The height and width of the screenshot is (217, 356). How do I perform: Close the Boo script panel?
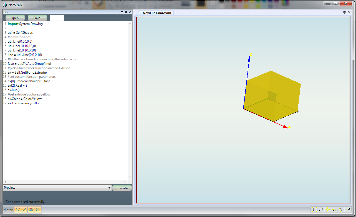coord(130,12)
